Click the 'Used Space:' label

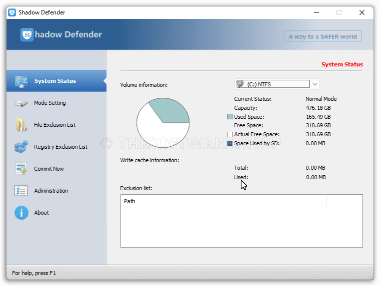click(249, 117)
